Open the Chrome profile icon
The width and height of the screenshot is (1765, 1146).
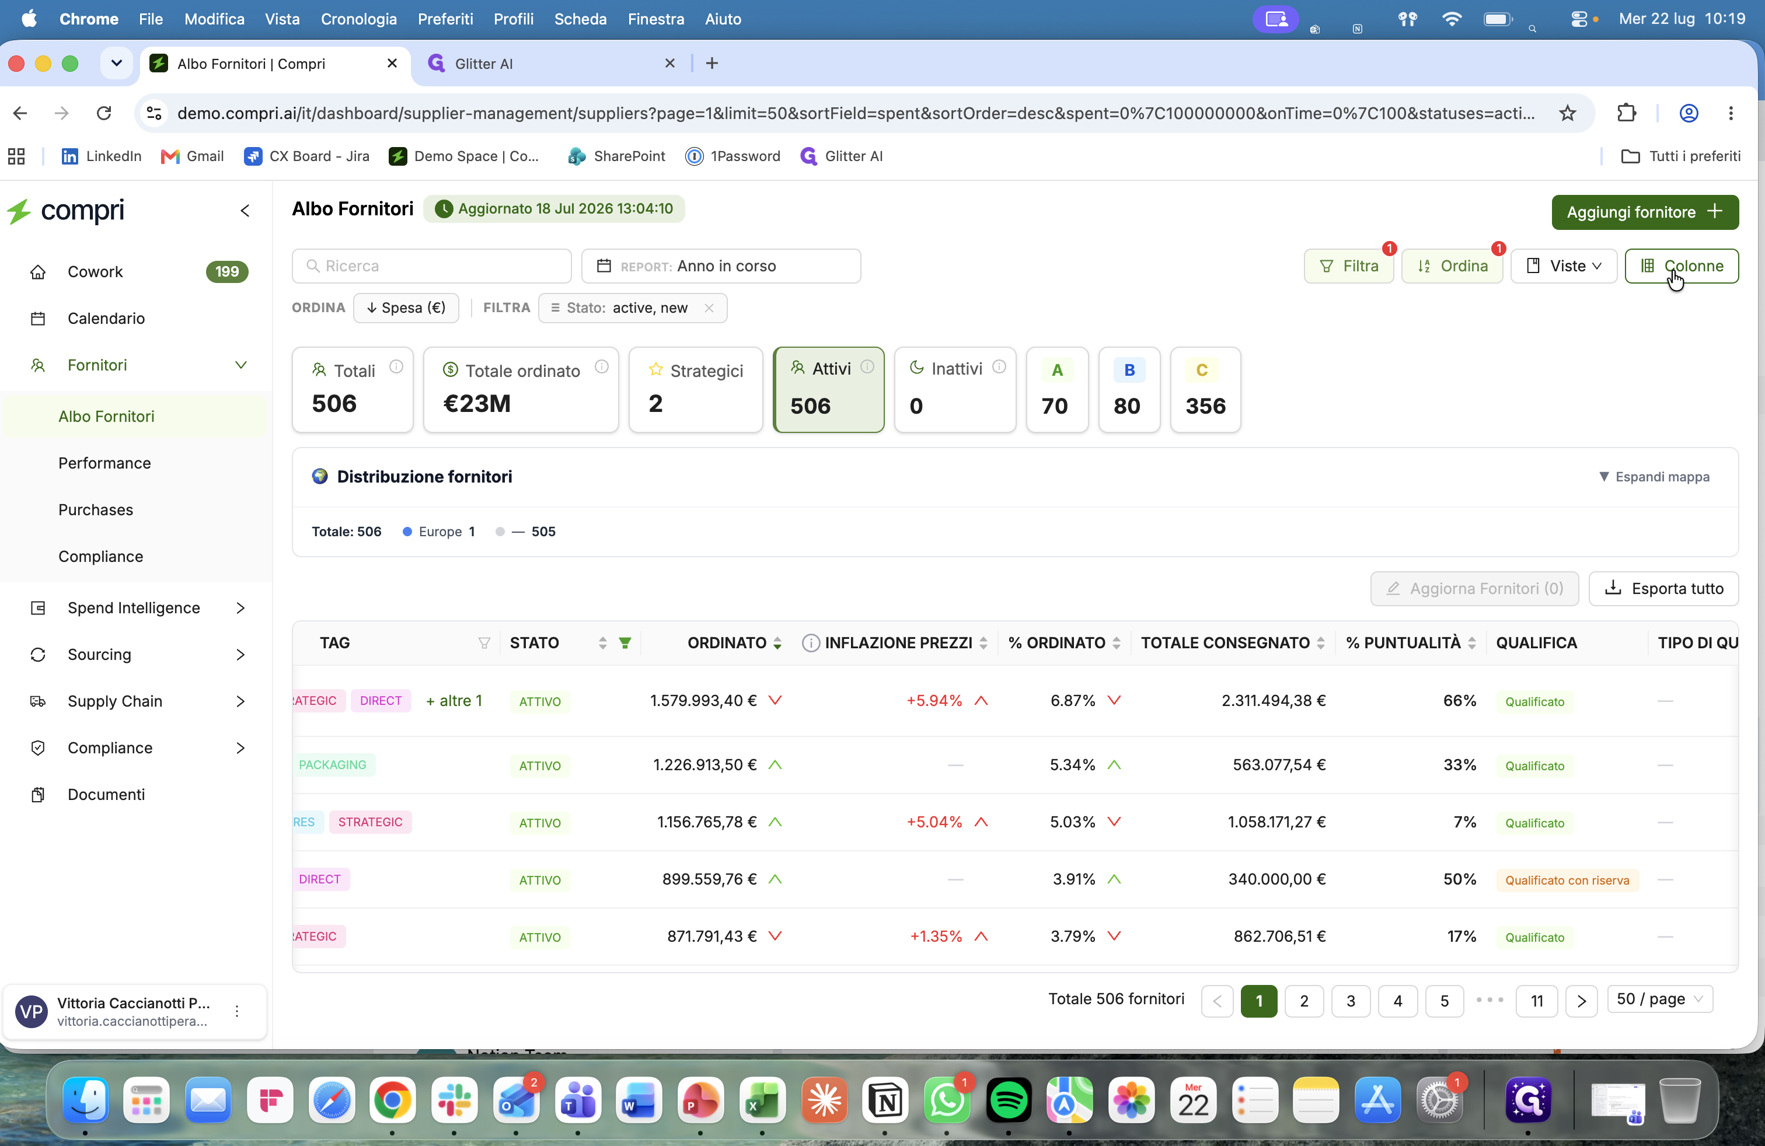click(x=1689, y=113)
